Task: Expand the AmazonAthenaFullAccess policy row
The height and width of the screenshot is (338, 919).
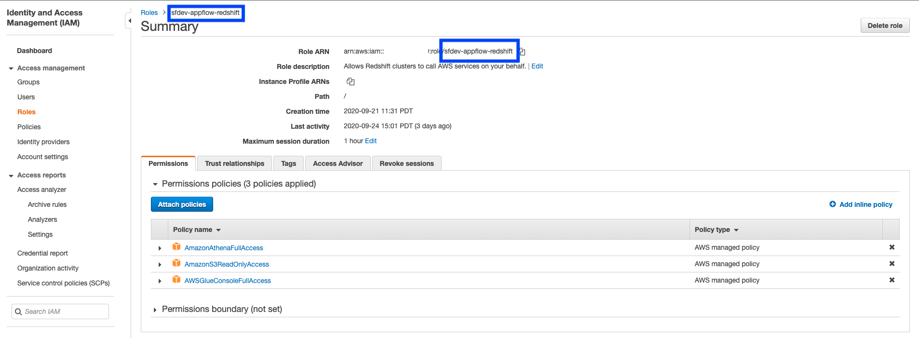Action: tap(160, 248)
